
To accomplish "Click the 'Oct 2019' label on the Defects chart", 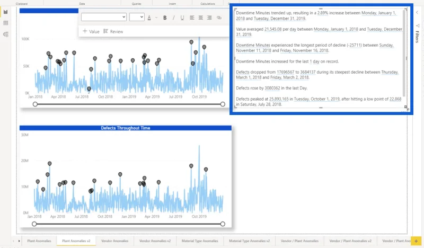I will pyautogui.click(x=199, y=216).
